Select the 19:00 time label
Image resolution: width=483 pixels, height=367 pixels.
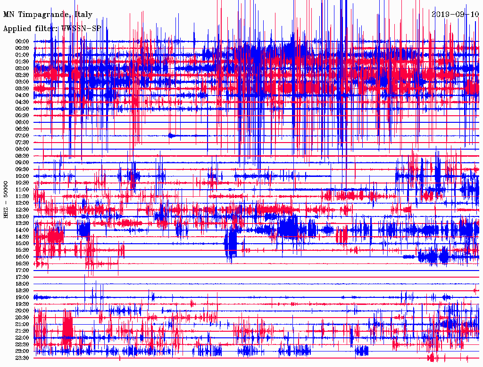tap(22, 297)
